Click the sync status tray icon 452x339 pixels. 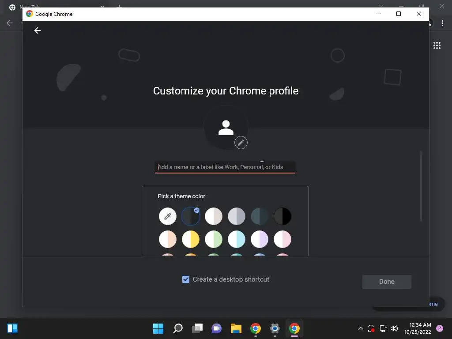pos(371,328)
